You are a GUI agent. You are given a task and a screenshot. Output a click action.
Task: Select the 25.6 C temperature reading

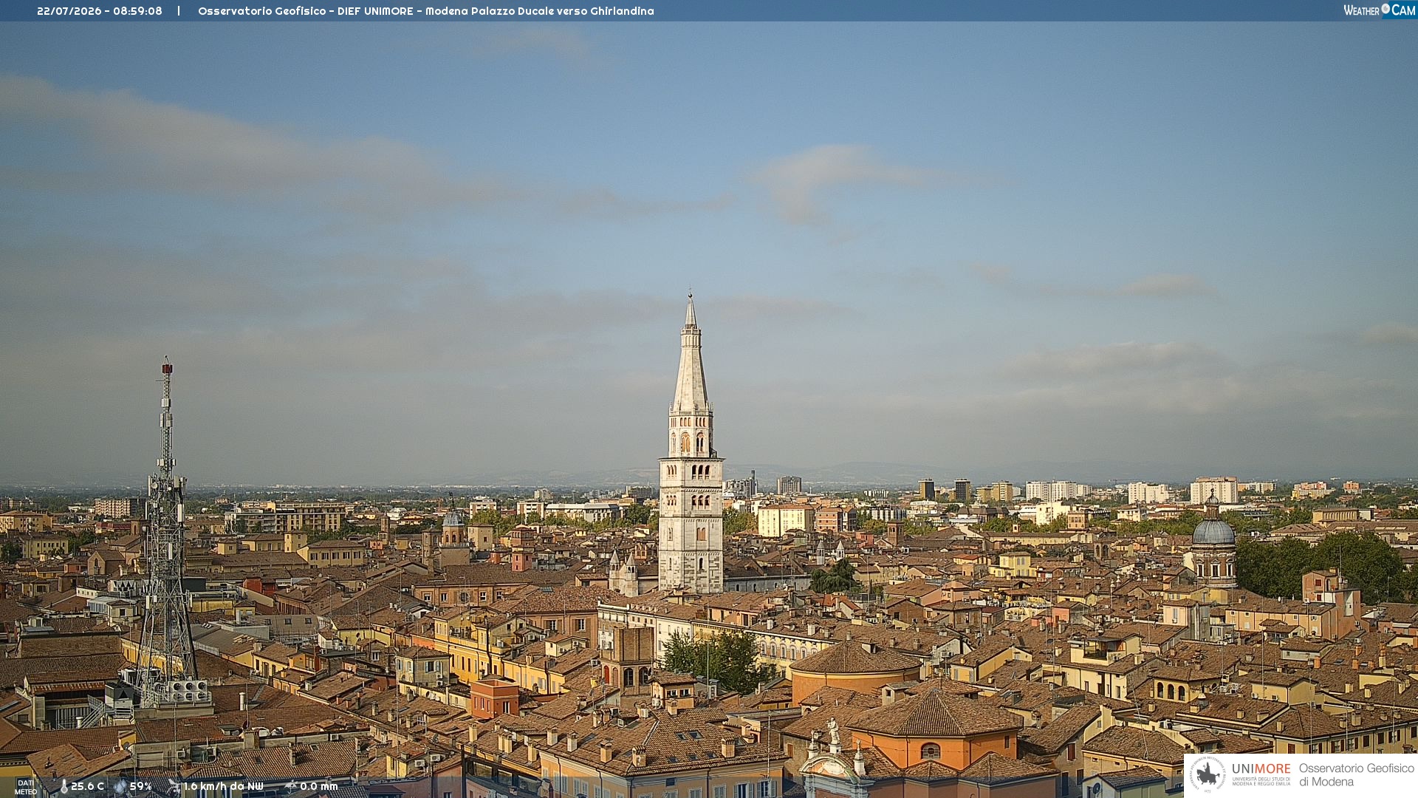pos(87,787)
